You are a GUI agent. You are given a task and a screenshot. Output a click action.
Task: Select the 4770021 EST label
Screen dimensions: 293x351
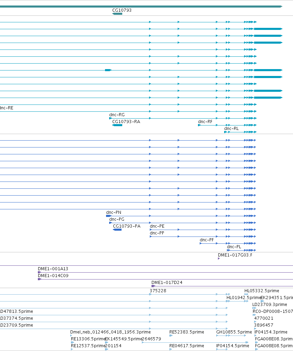coord(264,319)
